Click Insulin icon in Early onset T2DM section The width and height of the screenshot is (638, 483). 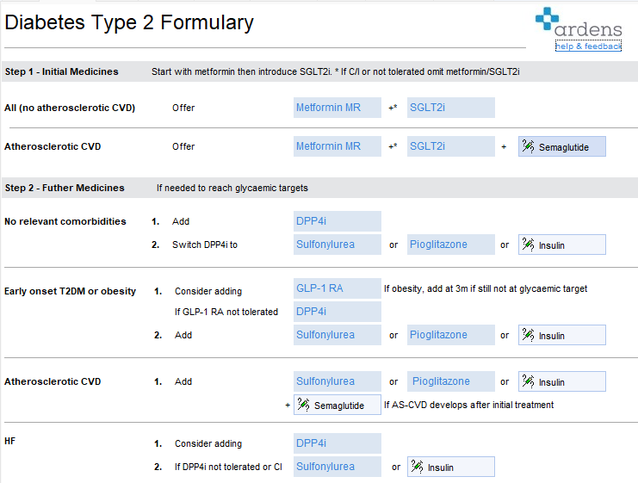(529, 335)
